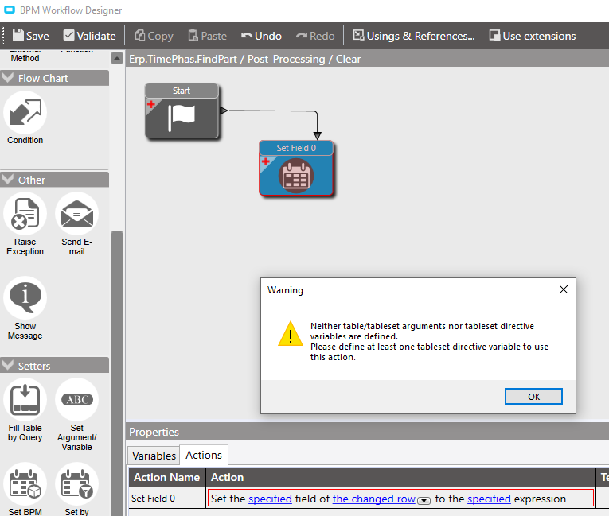The image size is (609, 516).
Task: Select the Set Field 0 node
Action: pos(296,168)
